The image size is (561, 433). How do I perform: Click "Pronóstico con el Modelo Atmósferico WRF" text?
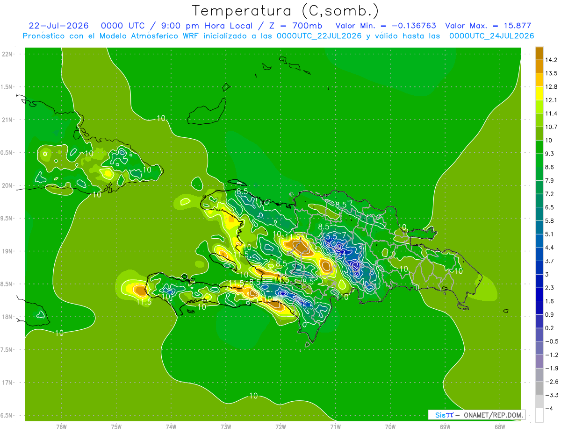point(112,36)
